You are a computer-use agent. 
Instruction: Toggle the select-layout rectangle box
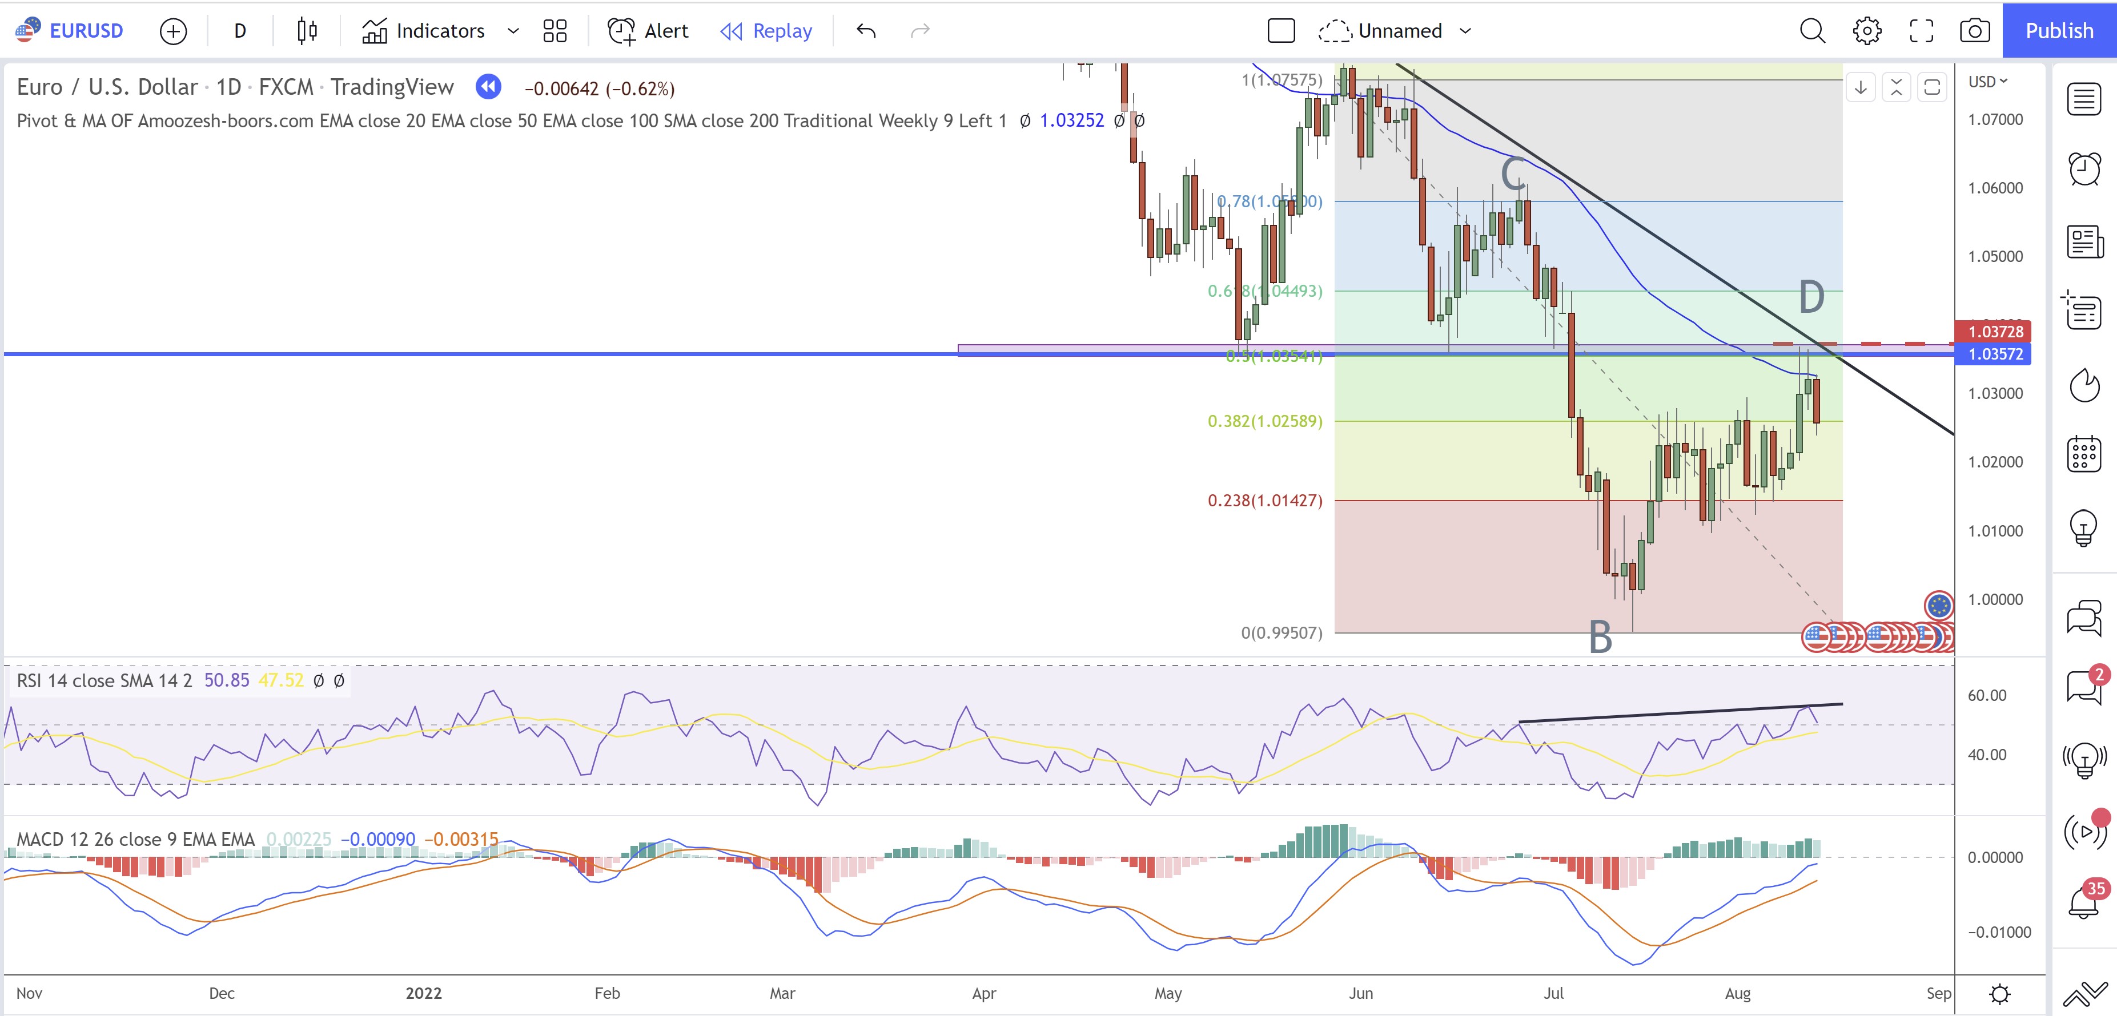1280,31
